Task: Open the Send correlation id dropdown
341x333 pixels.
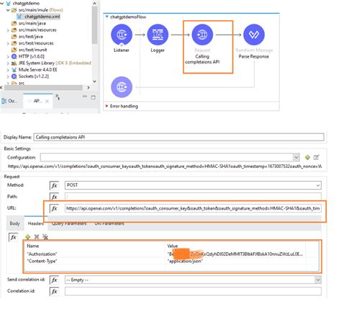Action: (x=318, y=280)
